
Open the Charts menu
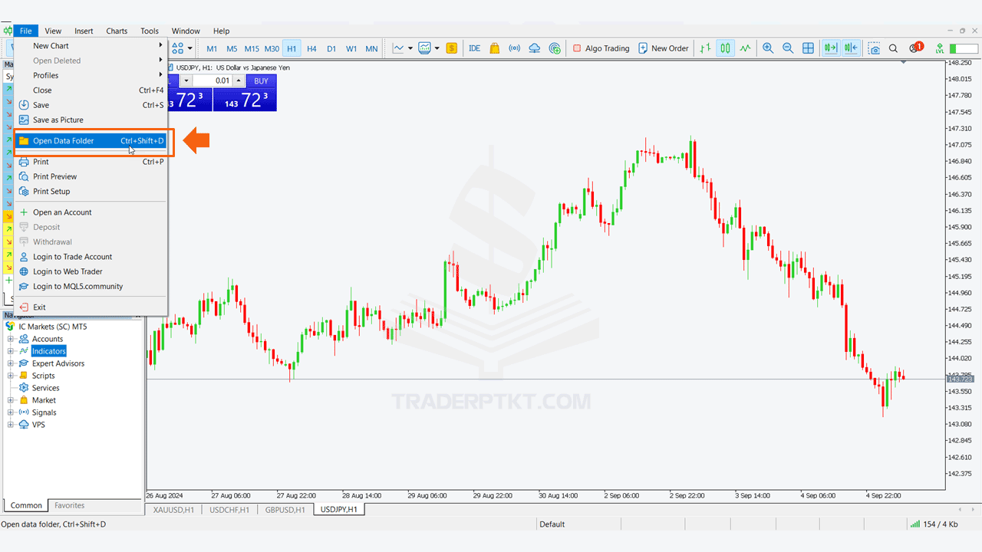coord(117,31)
